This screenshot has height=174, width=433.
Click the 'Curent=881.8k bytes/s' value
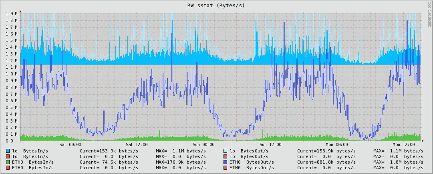[x=326, y=162]
